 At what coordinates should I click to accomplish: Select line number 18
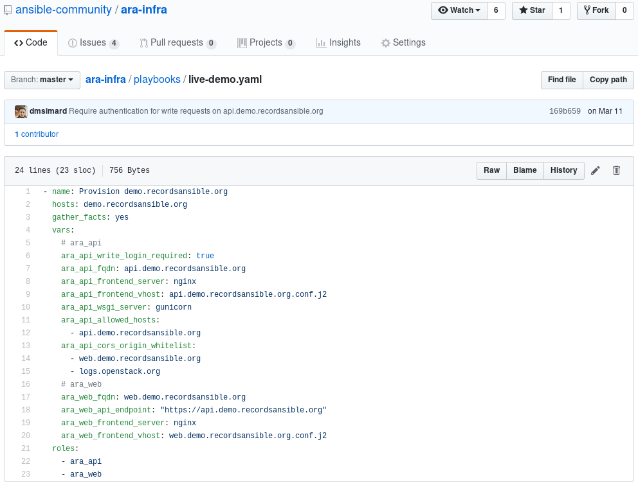coord(26,410)
